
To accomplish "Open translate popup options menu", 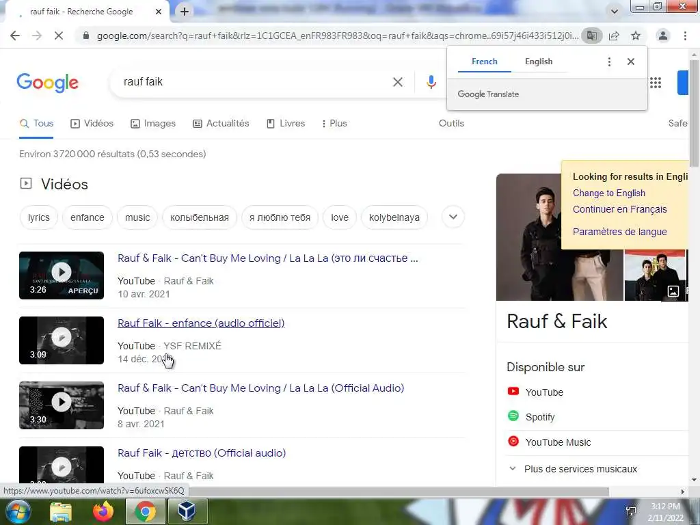I will [x=609, y=62].
